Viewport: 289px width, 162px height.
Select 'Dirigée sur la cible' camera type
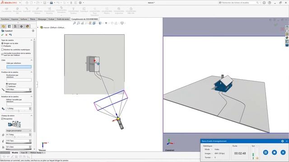(x=2, y=43)
